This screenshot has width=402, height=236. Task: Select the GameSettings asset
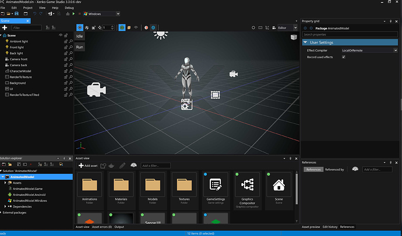point(216,185)
